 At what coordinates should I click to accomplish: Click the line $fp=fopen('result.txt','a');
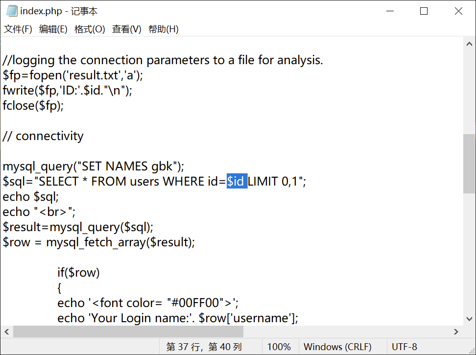73,75
